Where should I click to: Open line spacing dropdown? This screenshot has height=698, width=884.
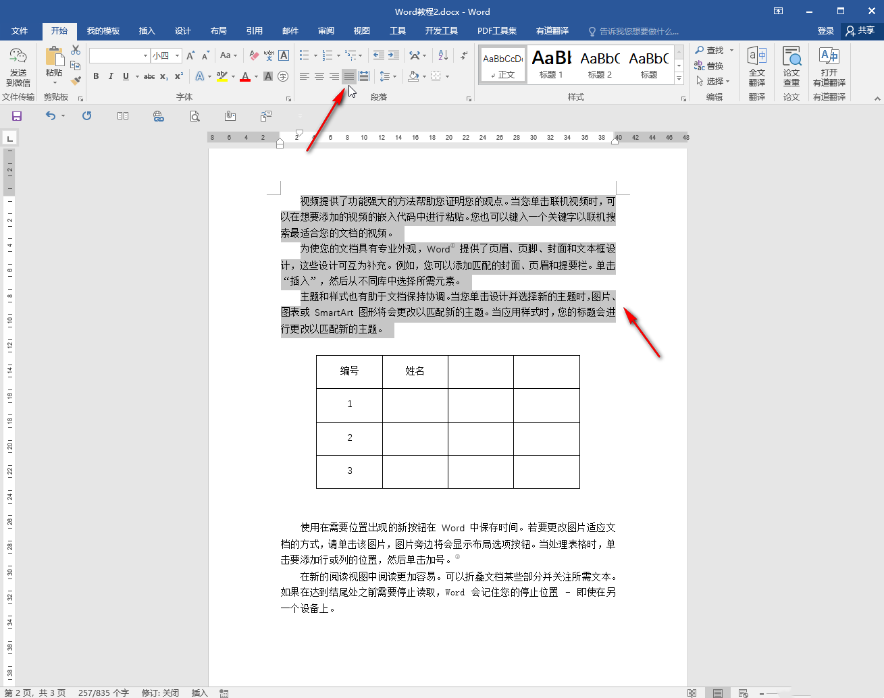click(x=388, y=76)
